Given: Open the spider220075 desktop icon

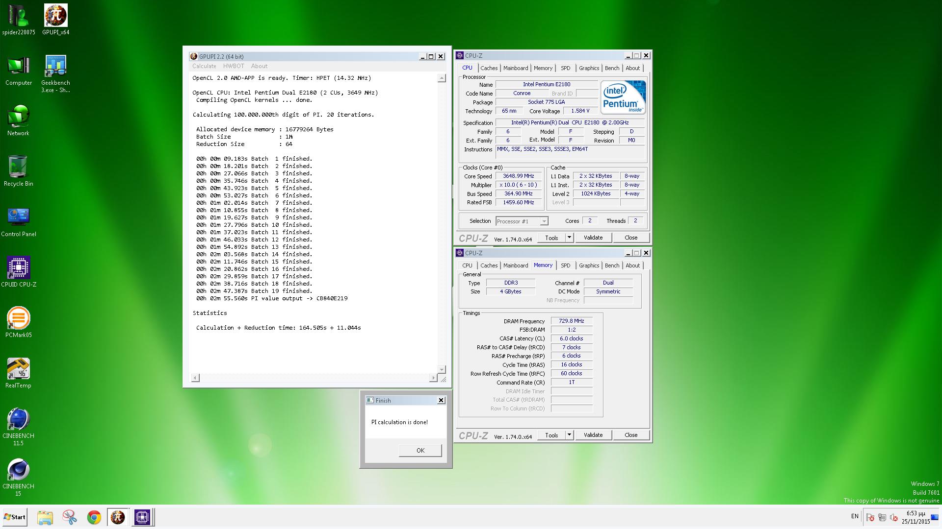Looking at the screenshot, I should [x=19, y=20].
